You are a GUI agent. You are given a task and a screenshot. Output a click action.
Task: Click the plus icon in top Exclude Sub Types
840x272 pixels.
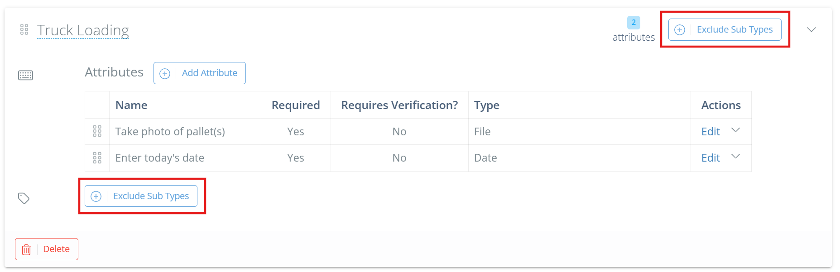(680, 30)
